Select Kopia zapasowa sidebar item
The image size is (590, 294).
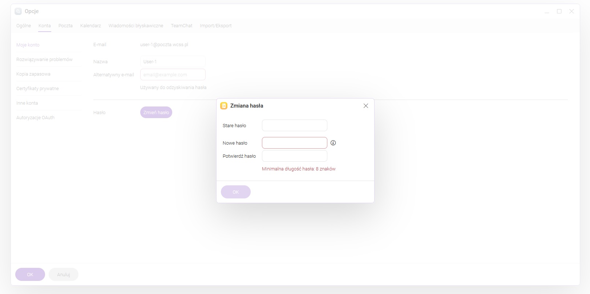pos(33,74)
